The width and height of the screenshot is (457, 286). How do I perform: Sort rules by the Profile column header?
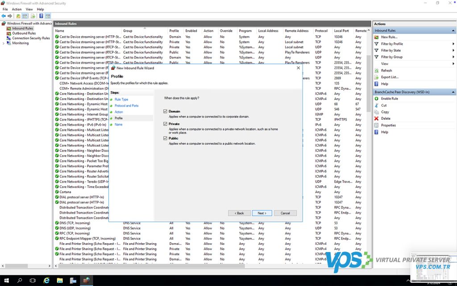(176, 31)
